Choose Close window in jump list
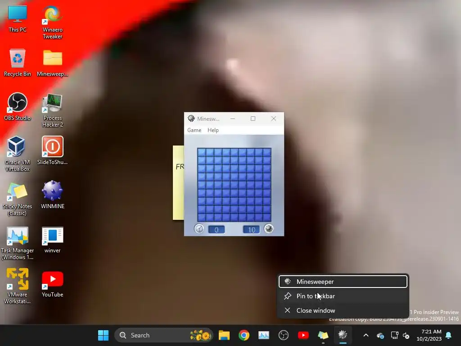The height and width of the screenshot is (346, 461). [343, 310]
